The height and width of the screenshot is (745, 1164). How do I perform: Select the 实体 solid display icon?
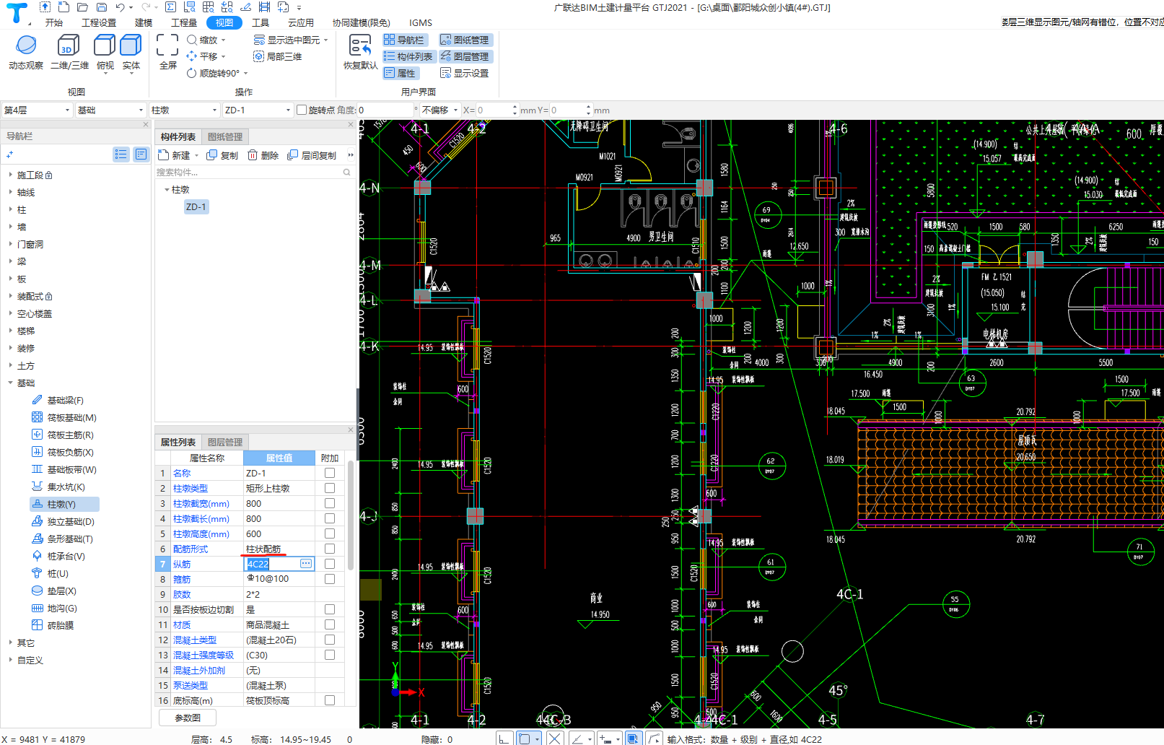tap(131, 52)
